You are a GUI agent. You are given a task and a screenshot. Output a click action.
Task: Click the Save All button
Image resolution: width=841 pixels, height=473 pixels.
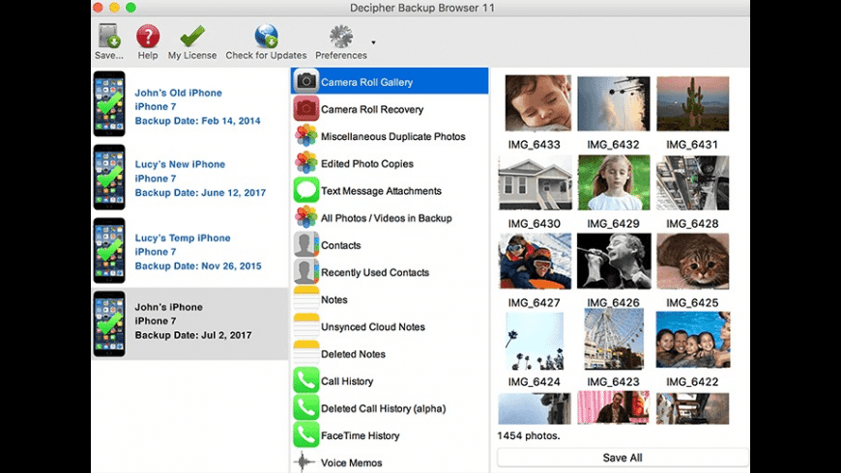tap(623, 458)
